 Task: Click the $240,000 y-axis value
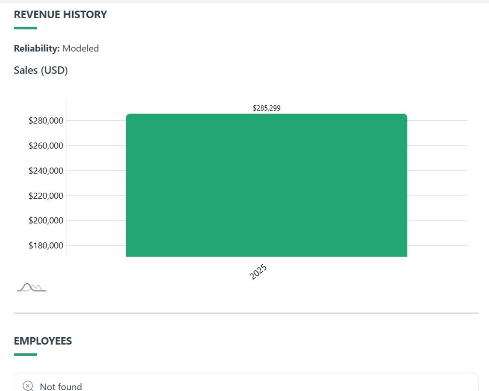pos(46,171)
